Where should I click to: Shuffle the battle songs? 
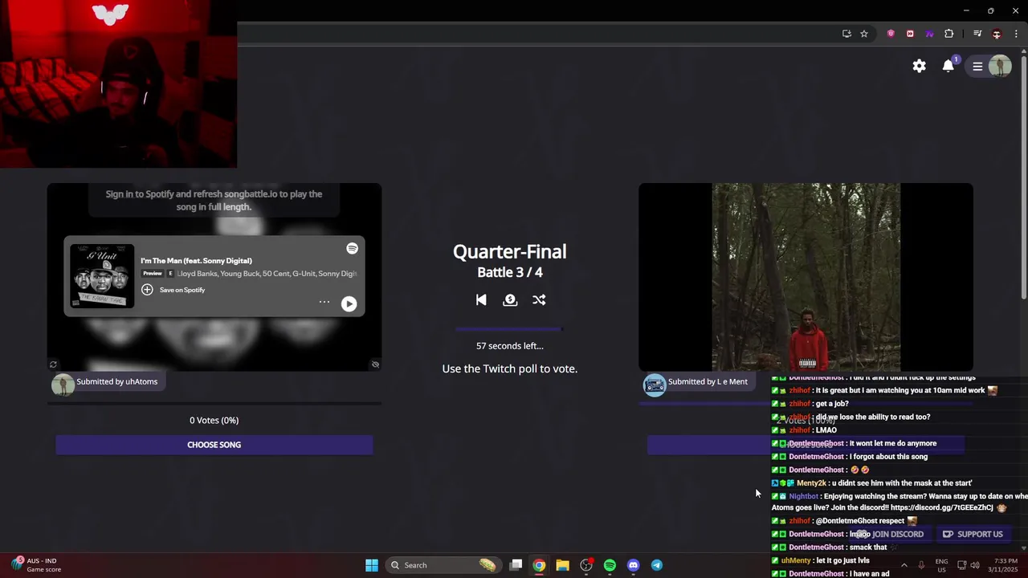point(539,299)
